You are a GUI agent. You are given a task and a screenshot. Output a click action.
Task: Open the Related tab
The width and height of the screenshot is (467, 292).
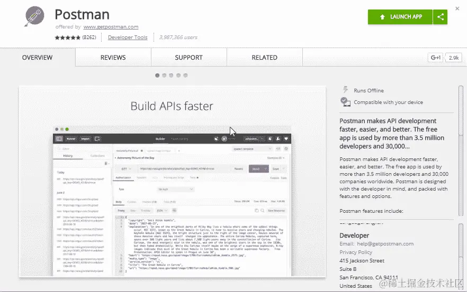pos(265,58)
